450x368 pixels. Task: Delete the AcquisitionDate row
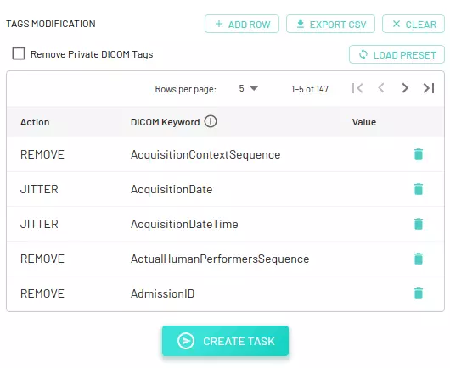[x=419, y=189]
